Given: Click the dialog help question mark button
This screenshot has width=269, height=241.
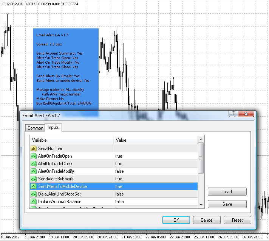Looking at the screenshot, I should [x=233, y=114].
